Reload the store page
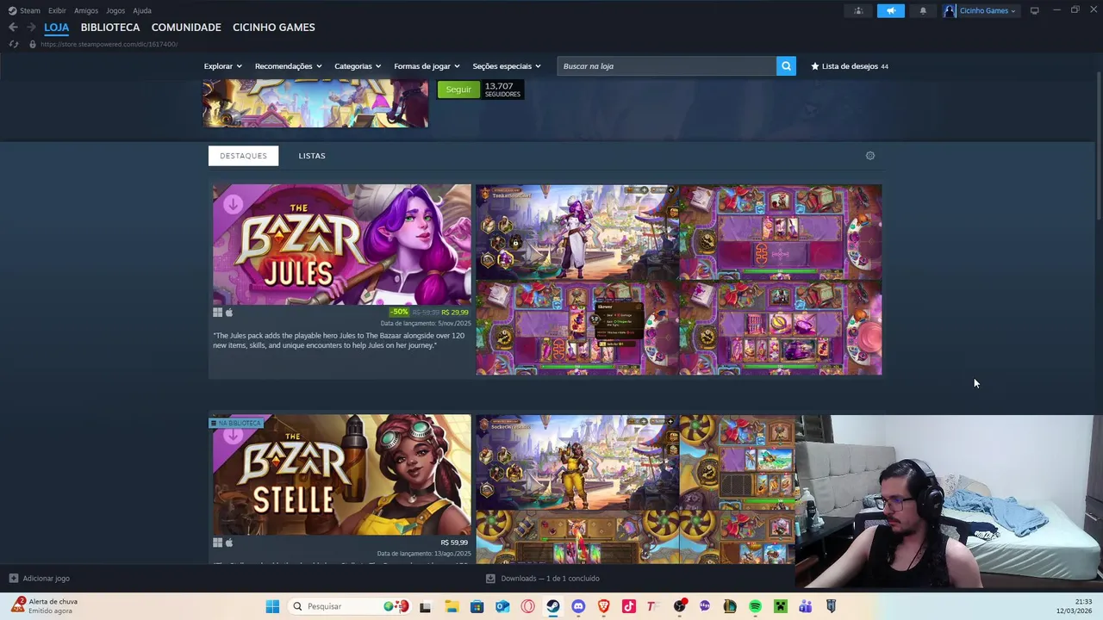This screenshot has width=1103, height=620. (13, 44)
